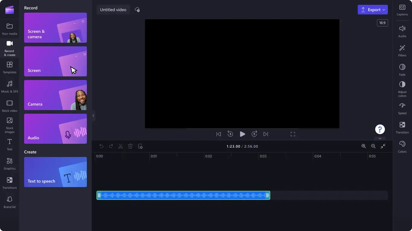The height and width of the screenshot is (231, 412).
Task: Zoom in on the timeline
Action: [364, 146]
